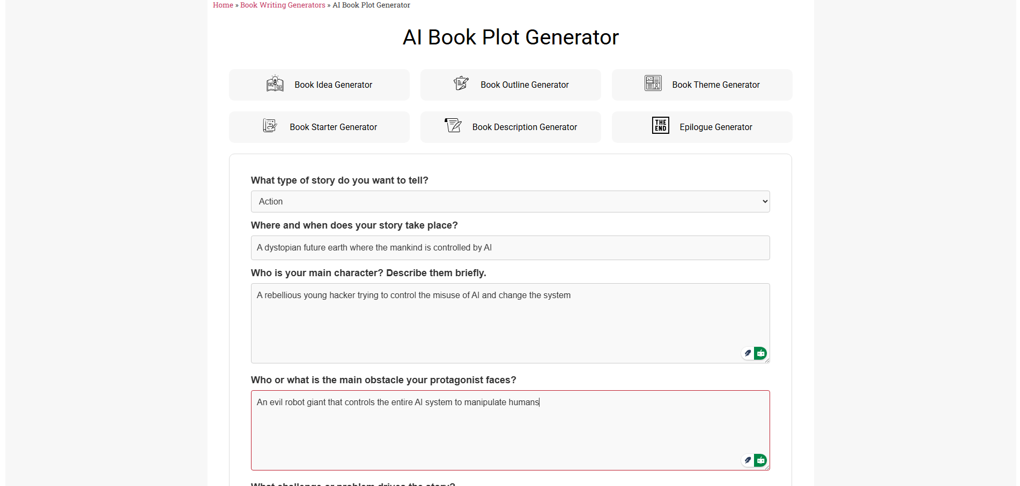1020x486 pixels.
Task: Open the Book Idea Generator
Action: [319, 84]
